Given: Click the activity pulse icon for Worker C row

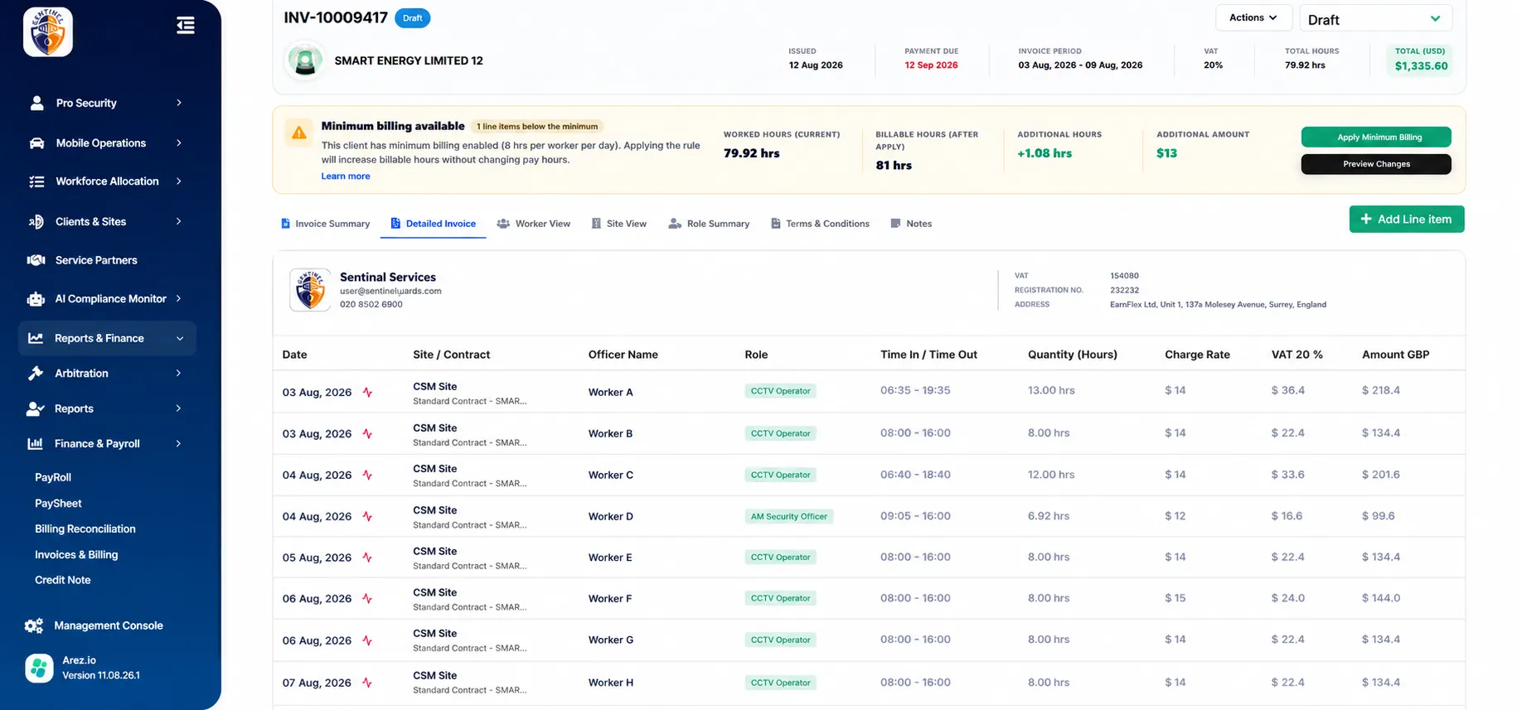Looking at the screenshot, I should click(x=367, y=476).
